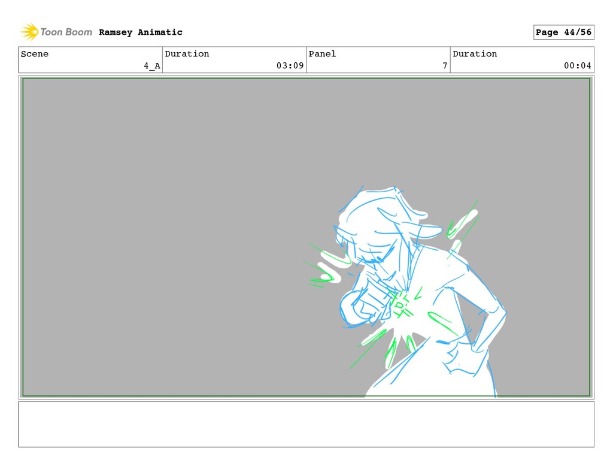Click the empty notes box below the panel
613x475 pixels.
tap(306, 424)
